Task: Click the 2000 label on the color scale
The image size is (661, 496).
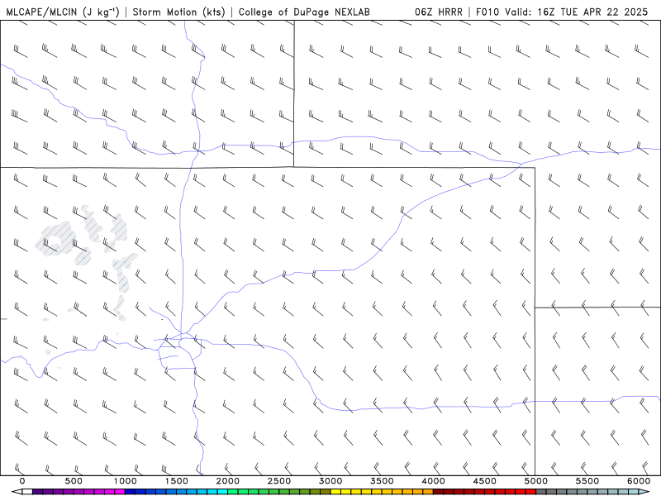Action: pos(228,481)
